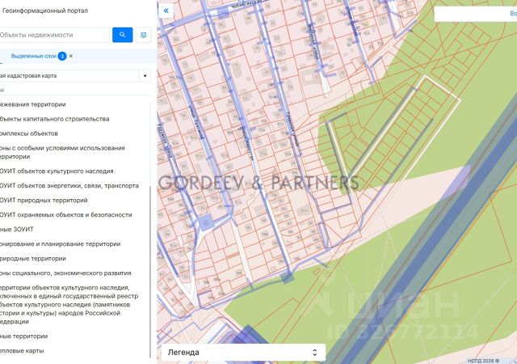Clear selected layers with the X icon

pyautogui.click(x=71, y=56)
